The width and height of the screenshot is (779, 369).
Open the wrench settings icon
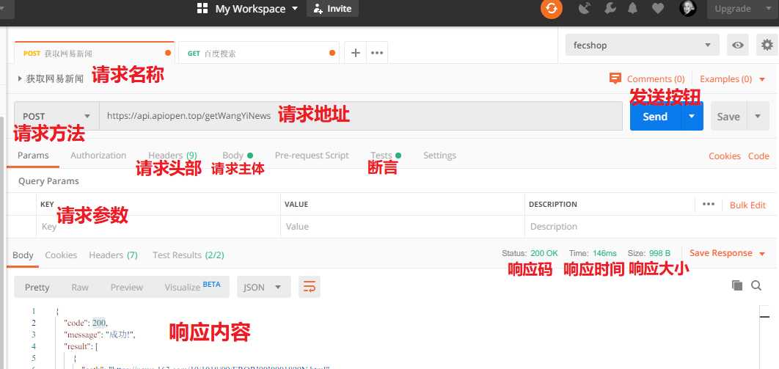pos(610,9)
